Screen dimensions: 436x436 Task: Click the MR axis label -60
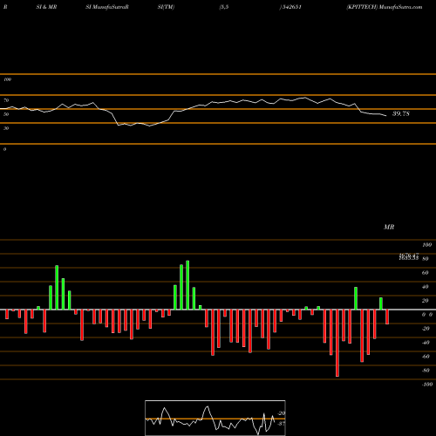tap(426, 357)
